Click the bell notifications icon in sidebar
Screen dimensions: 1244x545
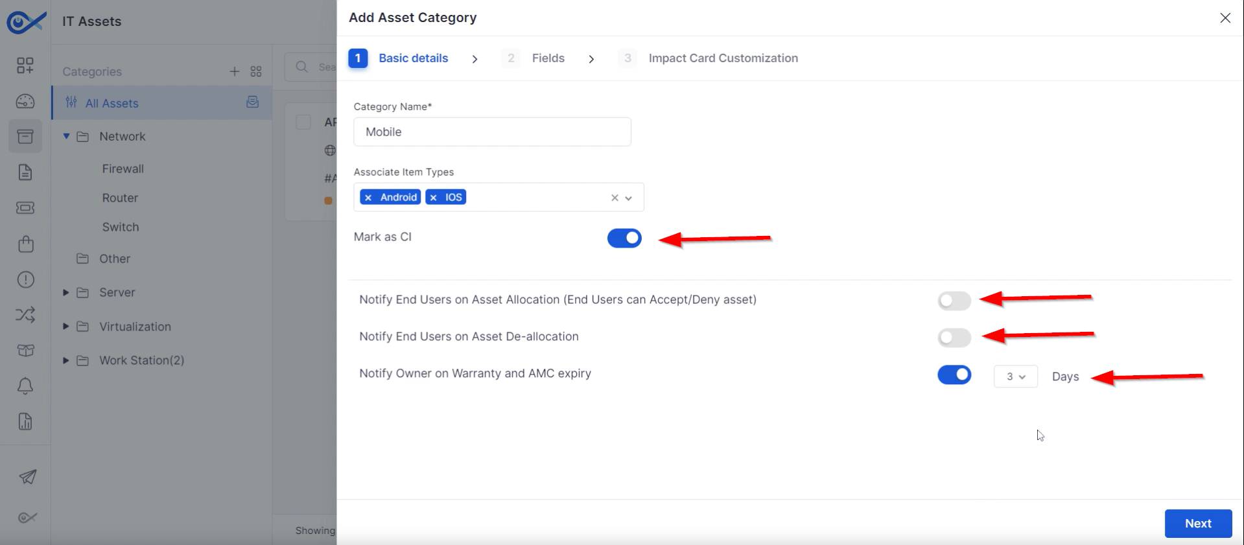(x=25, y=386)
